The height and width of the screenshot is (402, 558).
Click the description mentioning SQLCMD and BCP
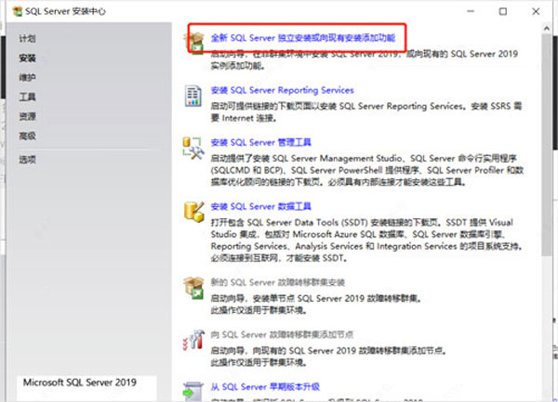(x=367, y=170)
